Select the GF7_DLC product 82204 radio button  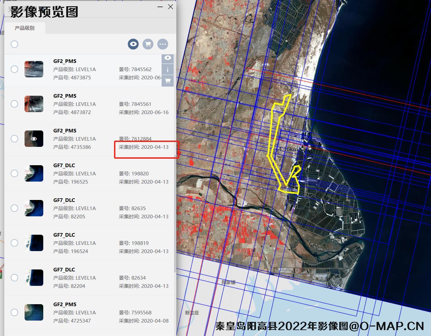[x=14, y=278]
